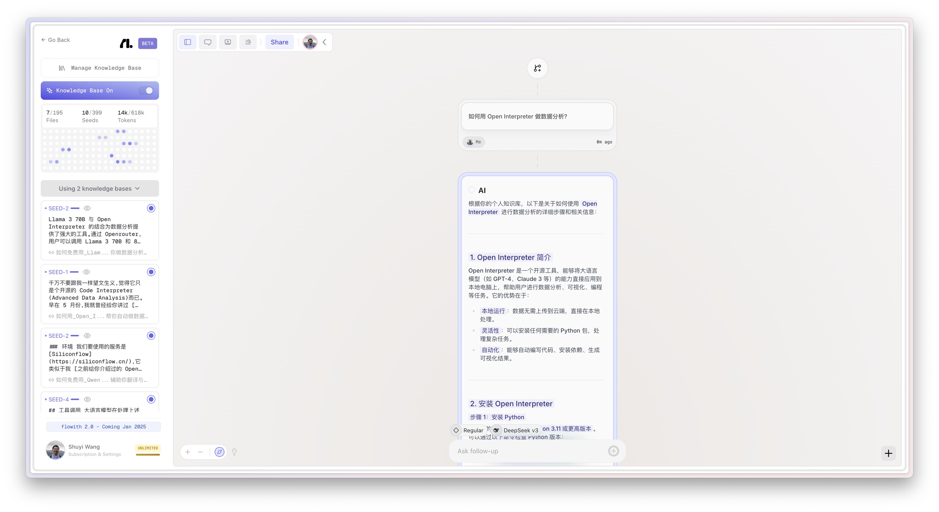Open the chat bubble icon in the toolbar
This screenshot has width=939, height=512.
(x=208, y=42)
